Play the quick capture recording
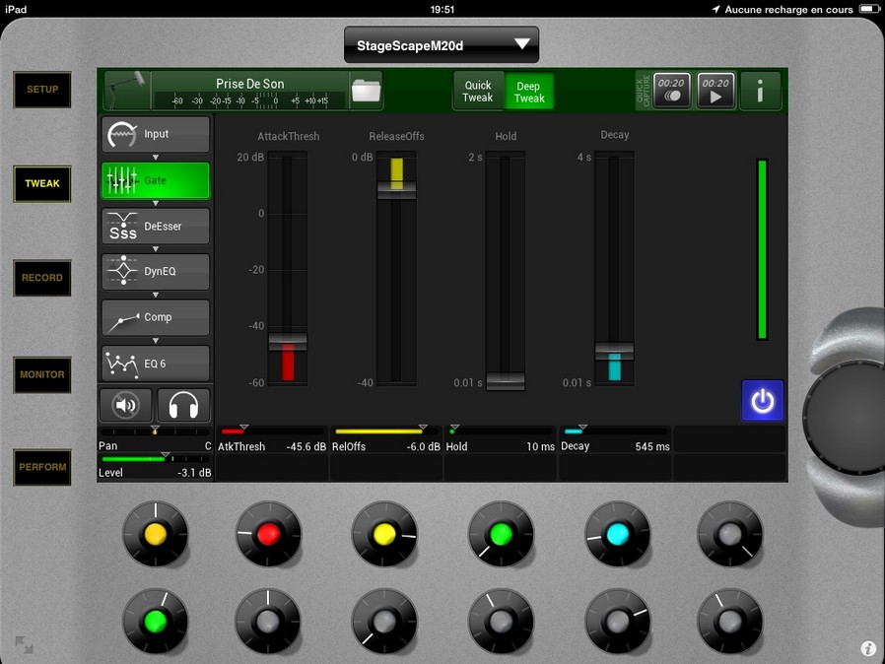Image resolution: width=885 pixels, height=664 pixels. coord(715,91)
